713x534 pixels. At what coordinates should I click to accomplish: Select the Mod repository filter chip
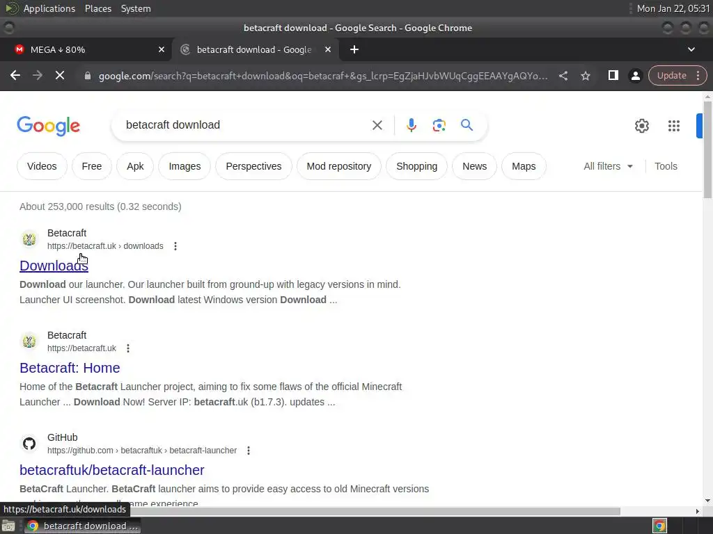[x=339, y=166]
